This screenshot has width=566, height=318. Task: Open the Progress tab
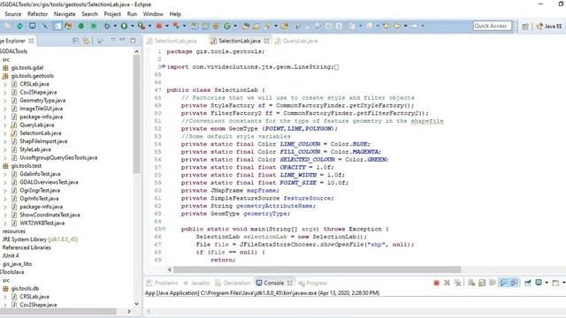click(313, 283)
